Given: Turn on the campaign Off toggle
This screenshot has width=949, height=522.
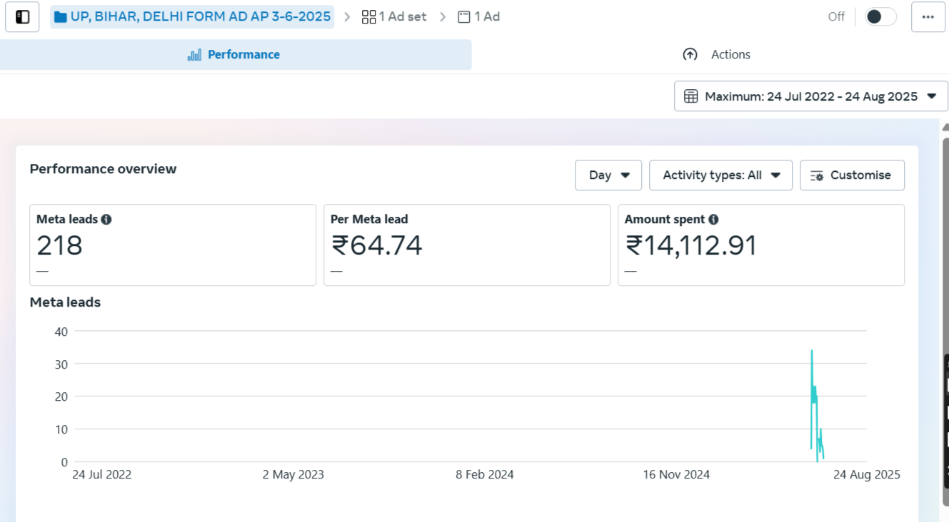Looking at the screenshot, I should (x=880, y=16).
